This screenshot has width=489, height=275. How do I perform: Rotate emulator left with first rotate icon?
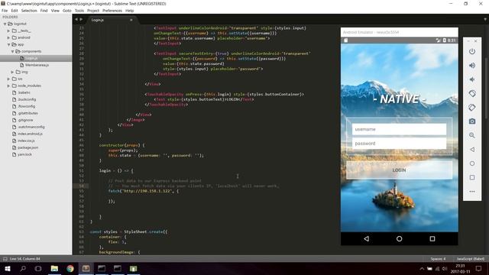[472, 93]
